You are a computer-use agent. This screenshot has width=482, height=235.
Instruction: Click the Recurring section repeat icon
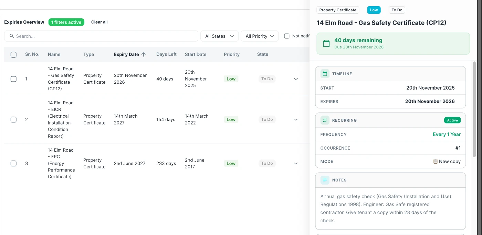pos(325,120)
